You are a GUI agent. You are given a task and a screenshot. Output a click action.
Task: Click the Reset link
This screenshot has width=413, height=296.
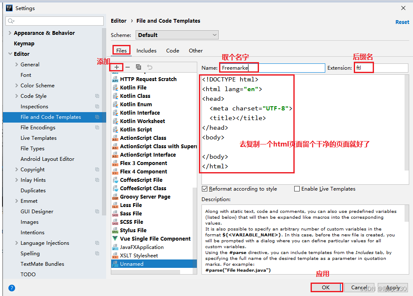402,22
